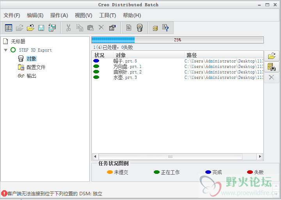Select the STEP 3D Export task
This screenshot has width=281, height=200.
pyautogui.click(x=35, y=50)
